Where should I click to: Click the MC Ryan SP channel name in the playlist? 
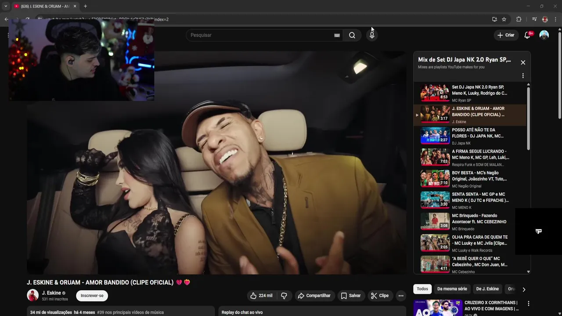tap(461, 101)
